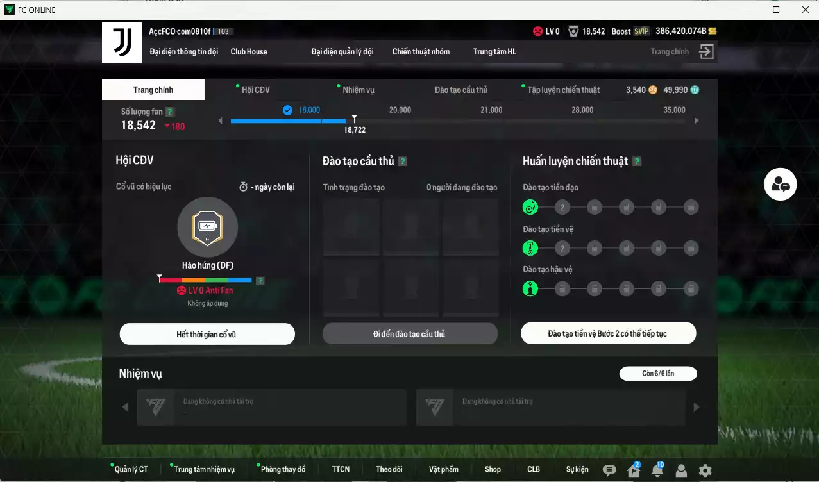Show next sponsors with Nhiệm vụ right arrow
Image resolution: width=819 pixels, height=482 pixels.
tap(697, 407)
